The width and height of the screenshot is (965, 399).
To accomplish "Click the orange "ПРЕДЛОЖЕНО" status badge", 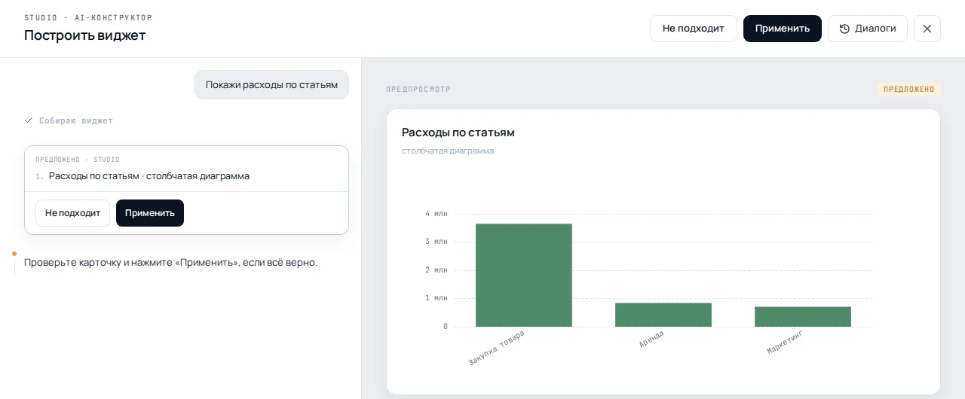I will click(909, 90).
